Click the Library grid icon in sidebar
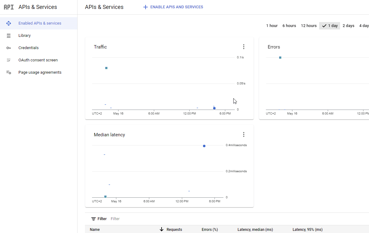 [9, 35]
